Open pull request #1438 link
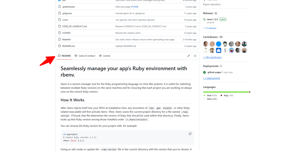The image size is (306, 151). pos(134,7)
